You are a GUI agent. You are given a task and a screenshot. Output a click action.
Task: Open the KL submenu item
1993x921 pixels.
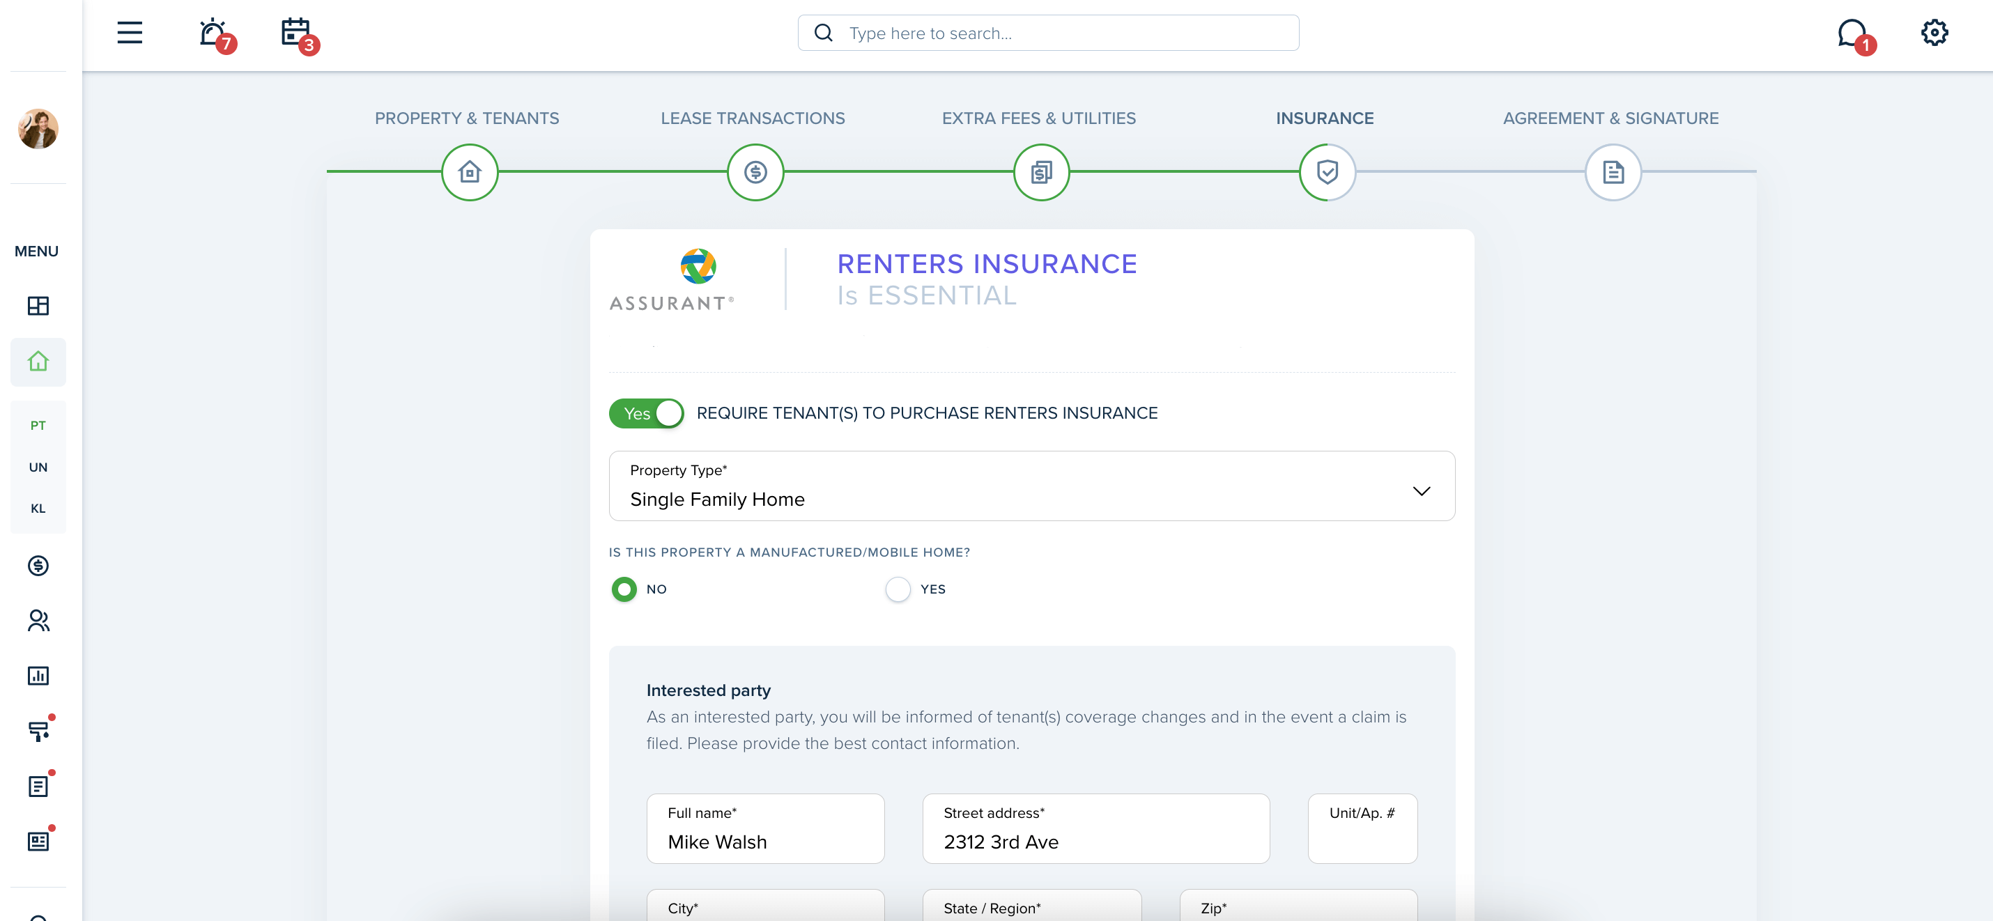coord(38,508)
